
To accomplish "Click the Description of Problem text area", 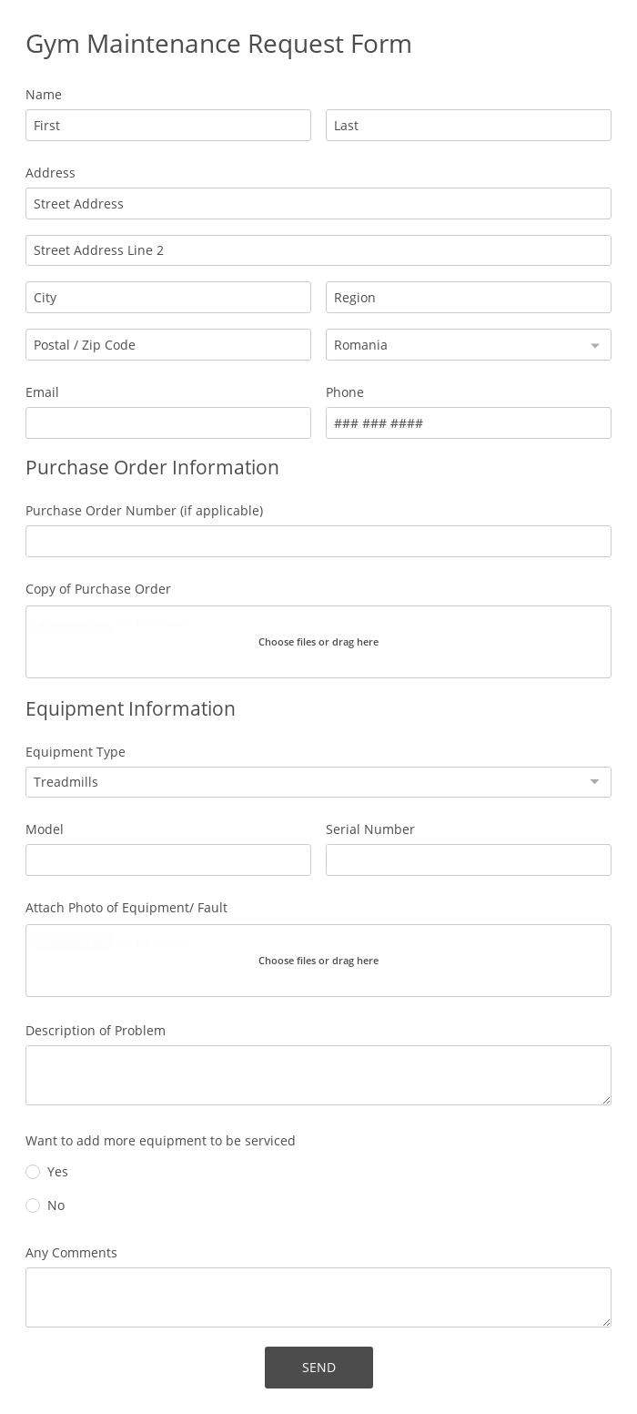I will click(x=318, y=1074).
